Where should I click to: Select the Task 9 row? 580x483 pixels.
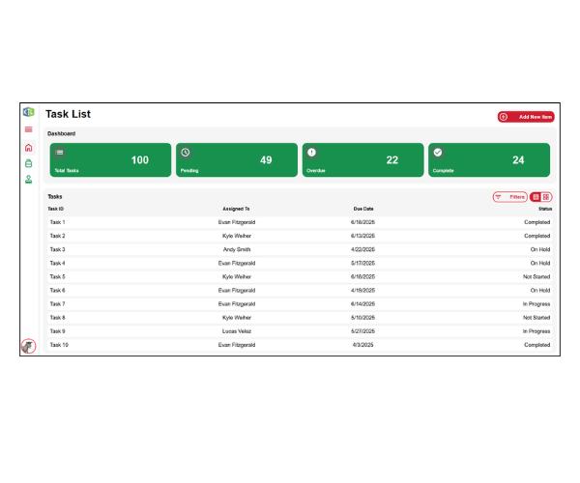click(x=300, y=331)
